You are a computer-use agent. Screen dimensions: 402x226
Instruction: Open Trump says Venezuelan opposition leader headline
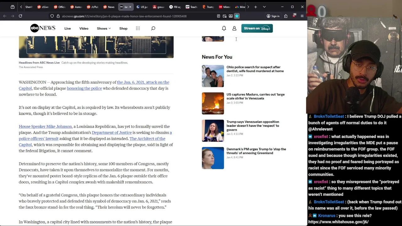[253, 126]
